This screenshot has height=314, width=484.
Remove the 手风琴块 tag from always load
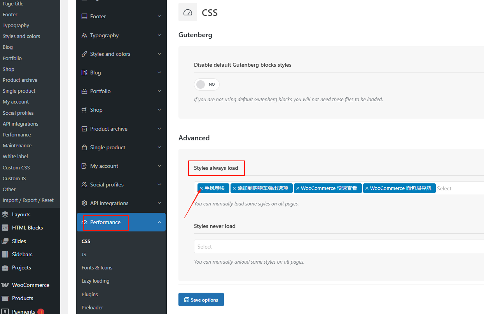[x=201, y=188]
